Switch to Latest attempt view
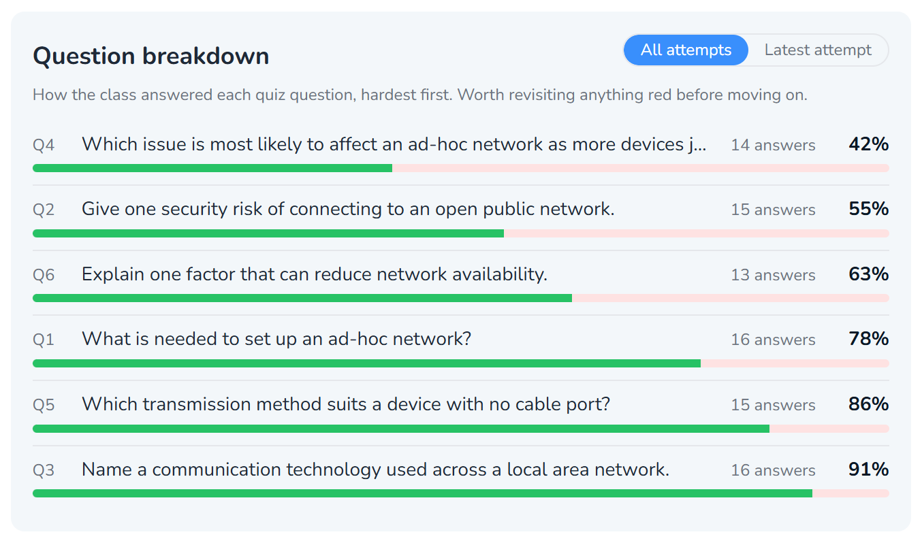Viewport: 922px width, 543px height. (818, 50)
